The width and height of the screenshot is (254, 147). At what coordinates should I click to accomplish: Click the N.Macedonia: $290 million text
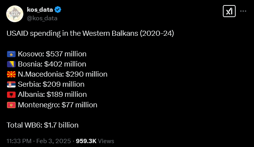click(x=63, y=74)
